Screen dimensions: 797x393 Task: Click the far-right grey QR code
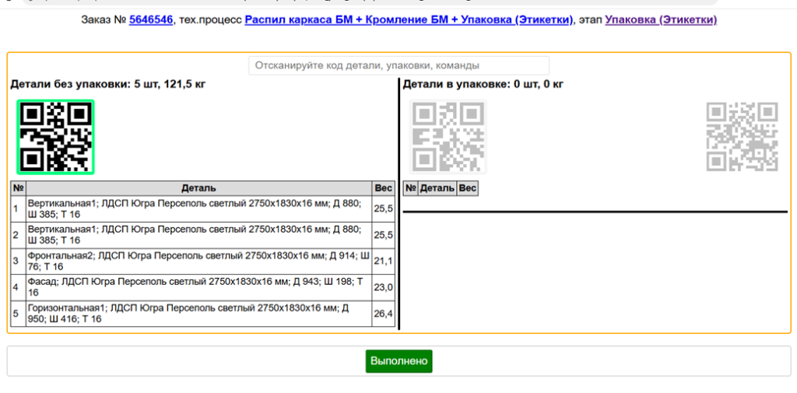(x=741, y=137)
